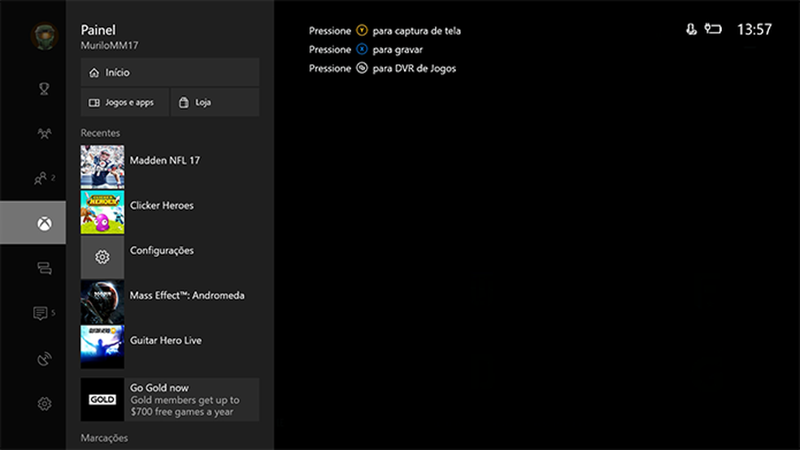Select the Madden NFL 17 title
The image size is (800, 450).
(x=165, y=160)
